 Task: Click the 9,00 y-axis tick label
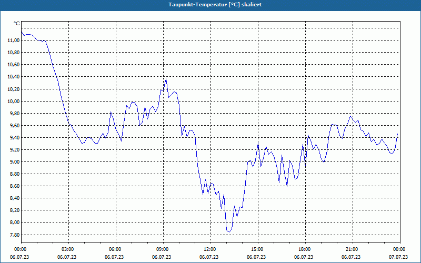14,161
